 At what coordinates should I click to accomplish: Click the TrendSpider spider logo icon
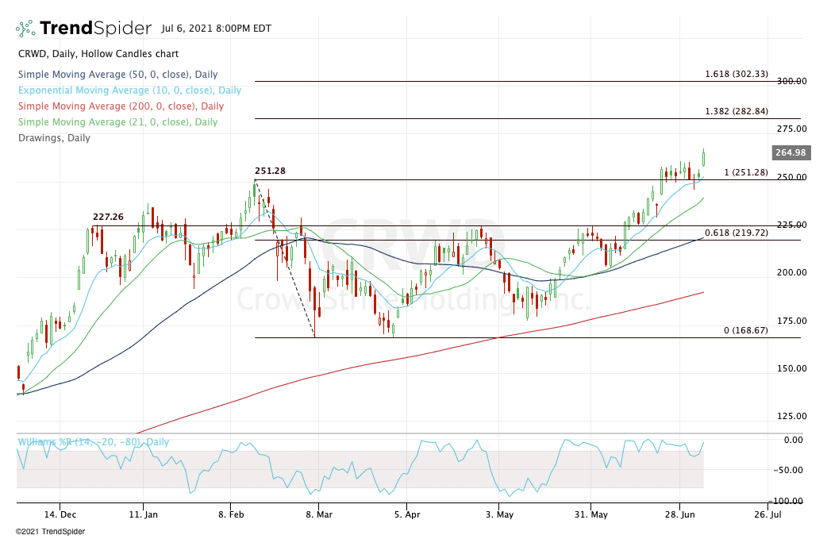(25, 29)
